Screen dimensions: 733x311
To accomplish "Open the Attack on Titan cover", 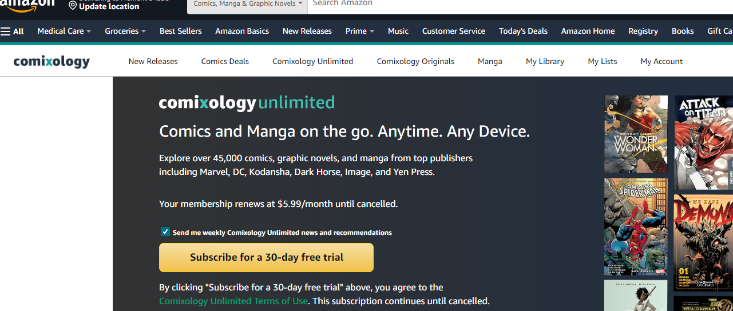I will click(x=703, y=142).
